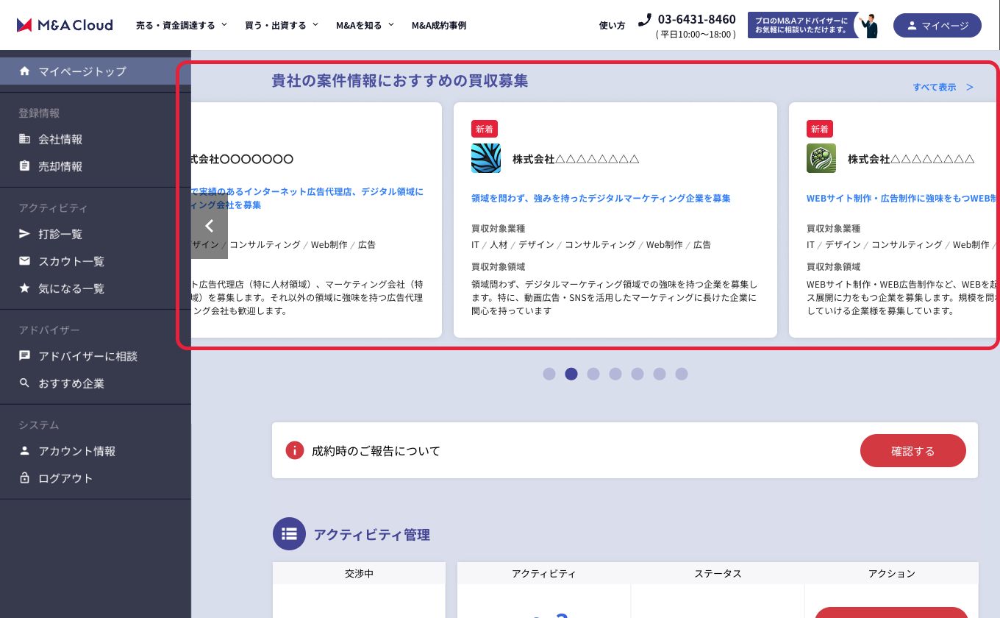1000x618 pixels.
Task: Select the 打診一覧 paper plane icon
Action: 24,234
